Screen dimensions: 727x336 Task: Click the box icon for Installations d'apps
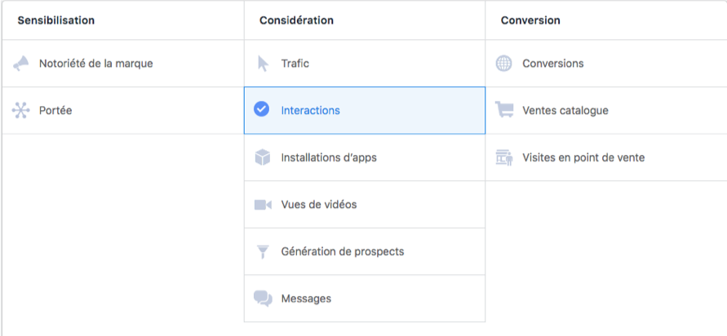263,157
